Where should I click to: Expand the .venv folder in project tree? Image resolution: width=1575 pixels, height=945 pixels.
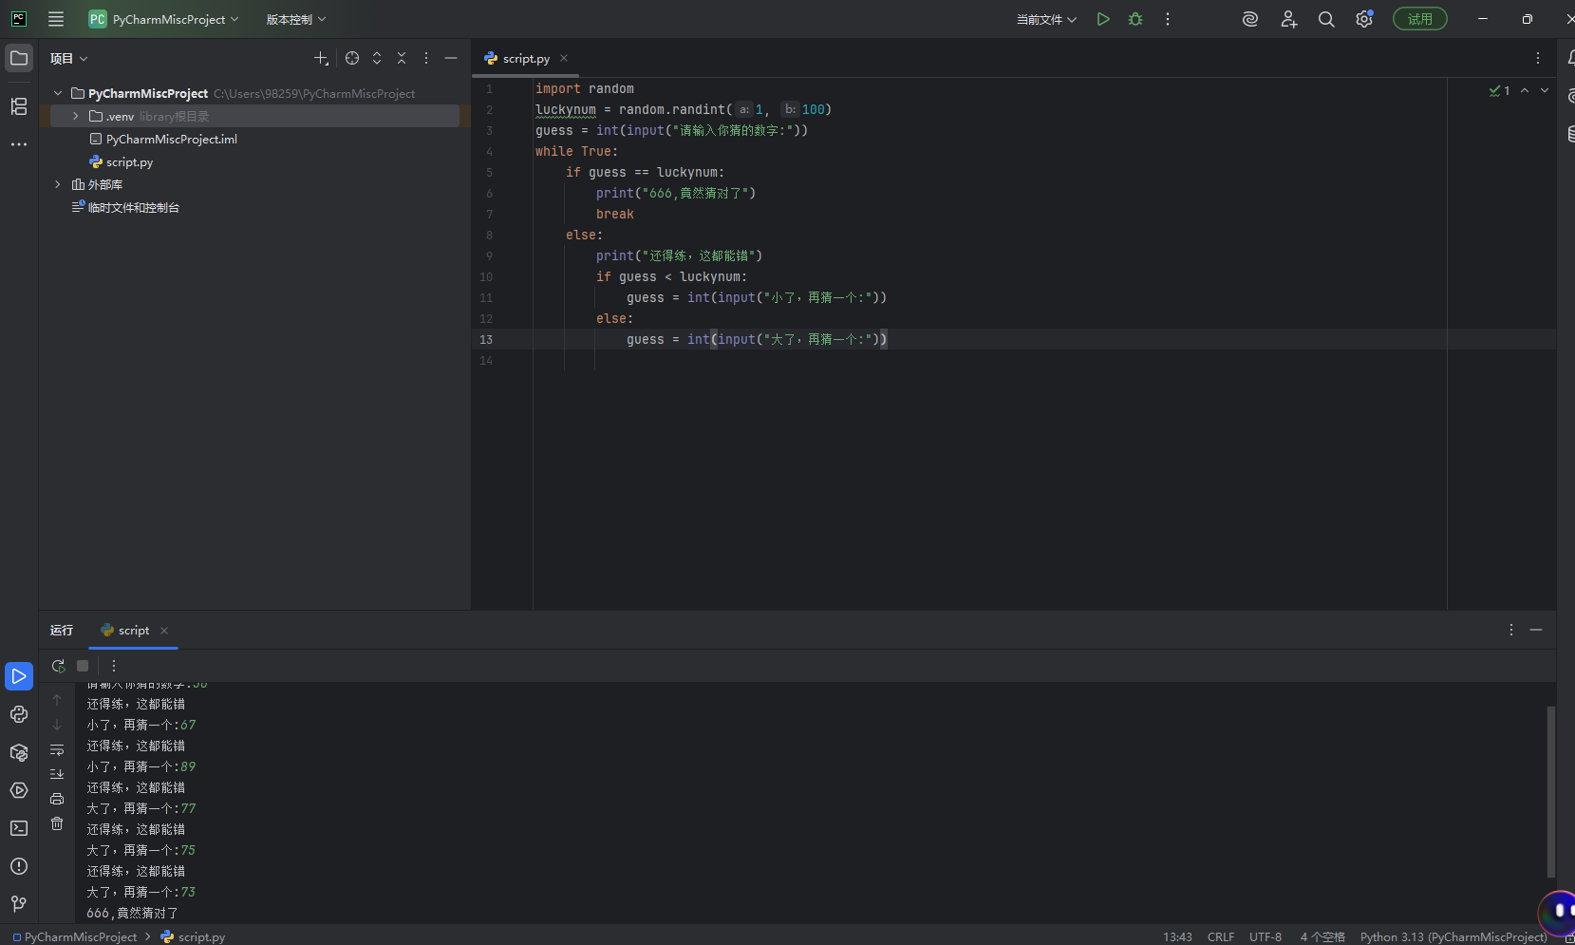(x=76, y=116)
